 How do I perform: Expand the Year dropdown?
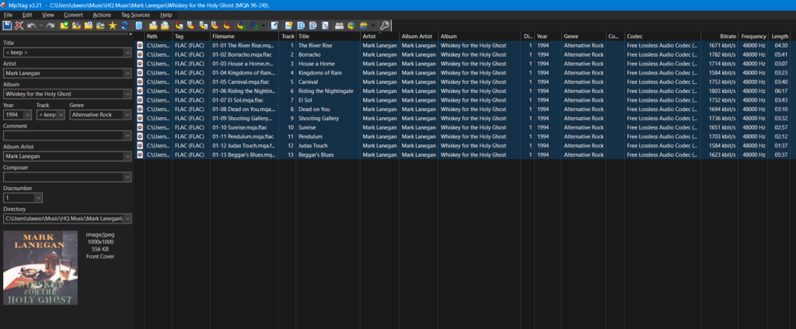(29, 115)
